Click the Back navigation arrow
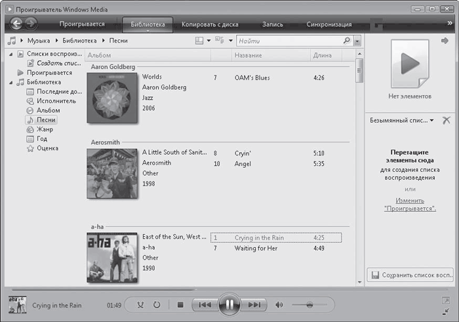The image size is (459, 322). [15, 24]
